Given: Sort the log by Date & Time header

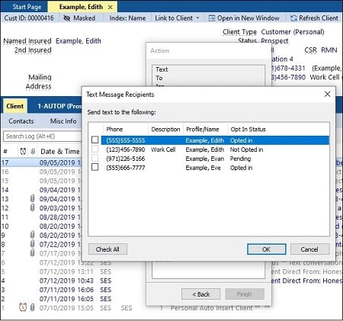Looking at the screenshot, I should (x=60, y=152).
